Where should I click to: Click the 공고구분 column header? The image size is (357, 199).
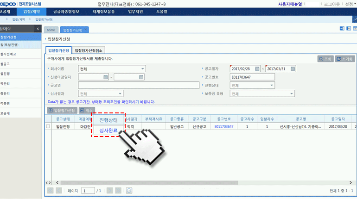point(199,119)
